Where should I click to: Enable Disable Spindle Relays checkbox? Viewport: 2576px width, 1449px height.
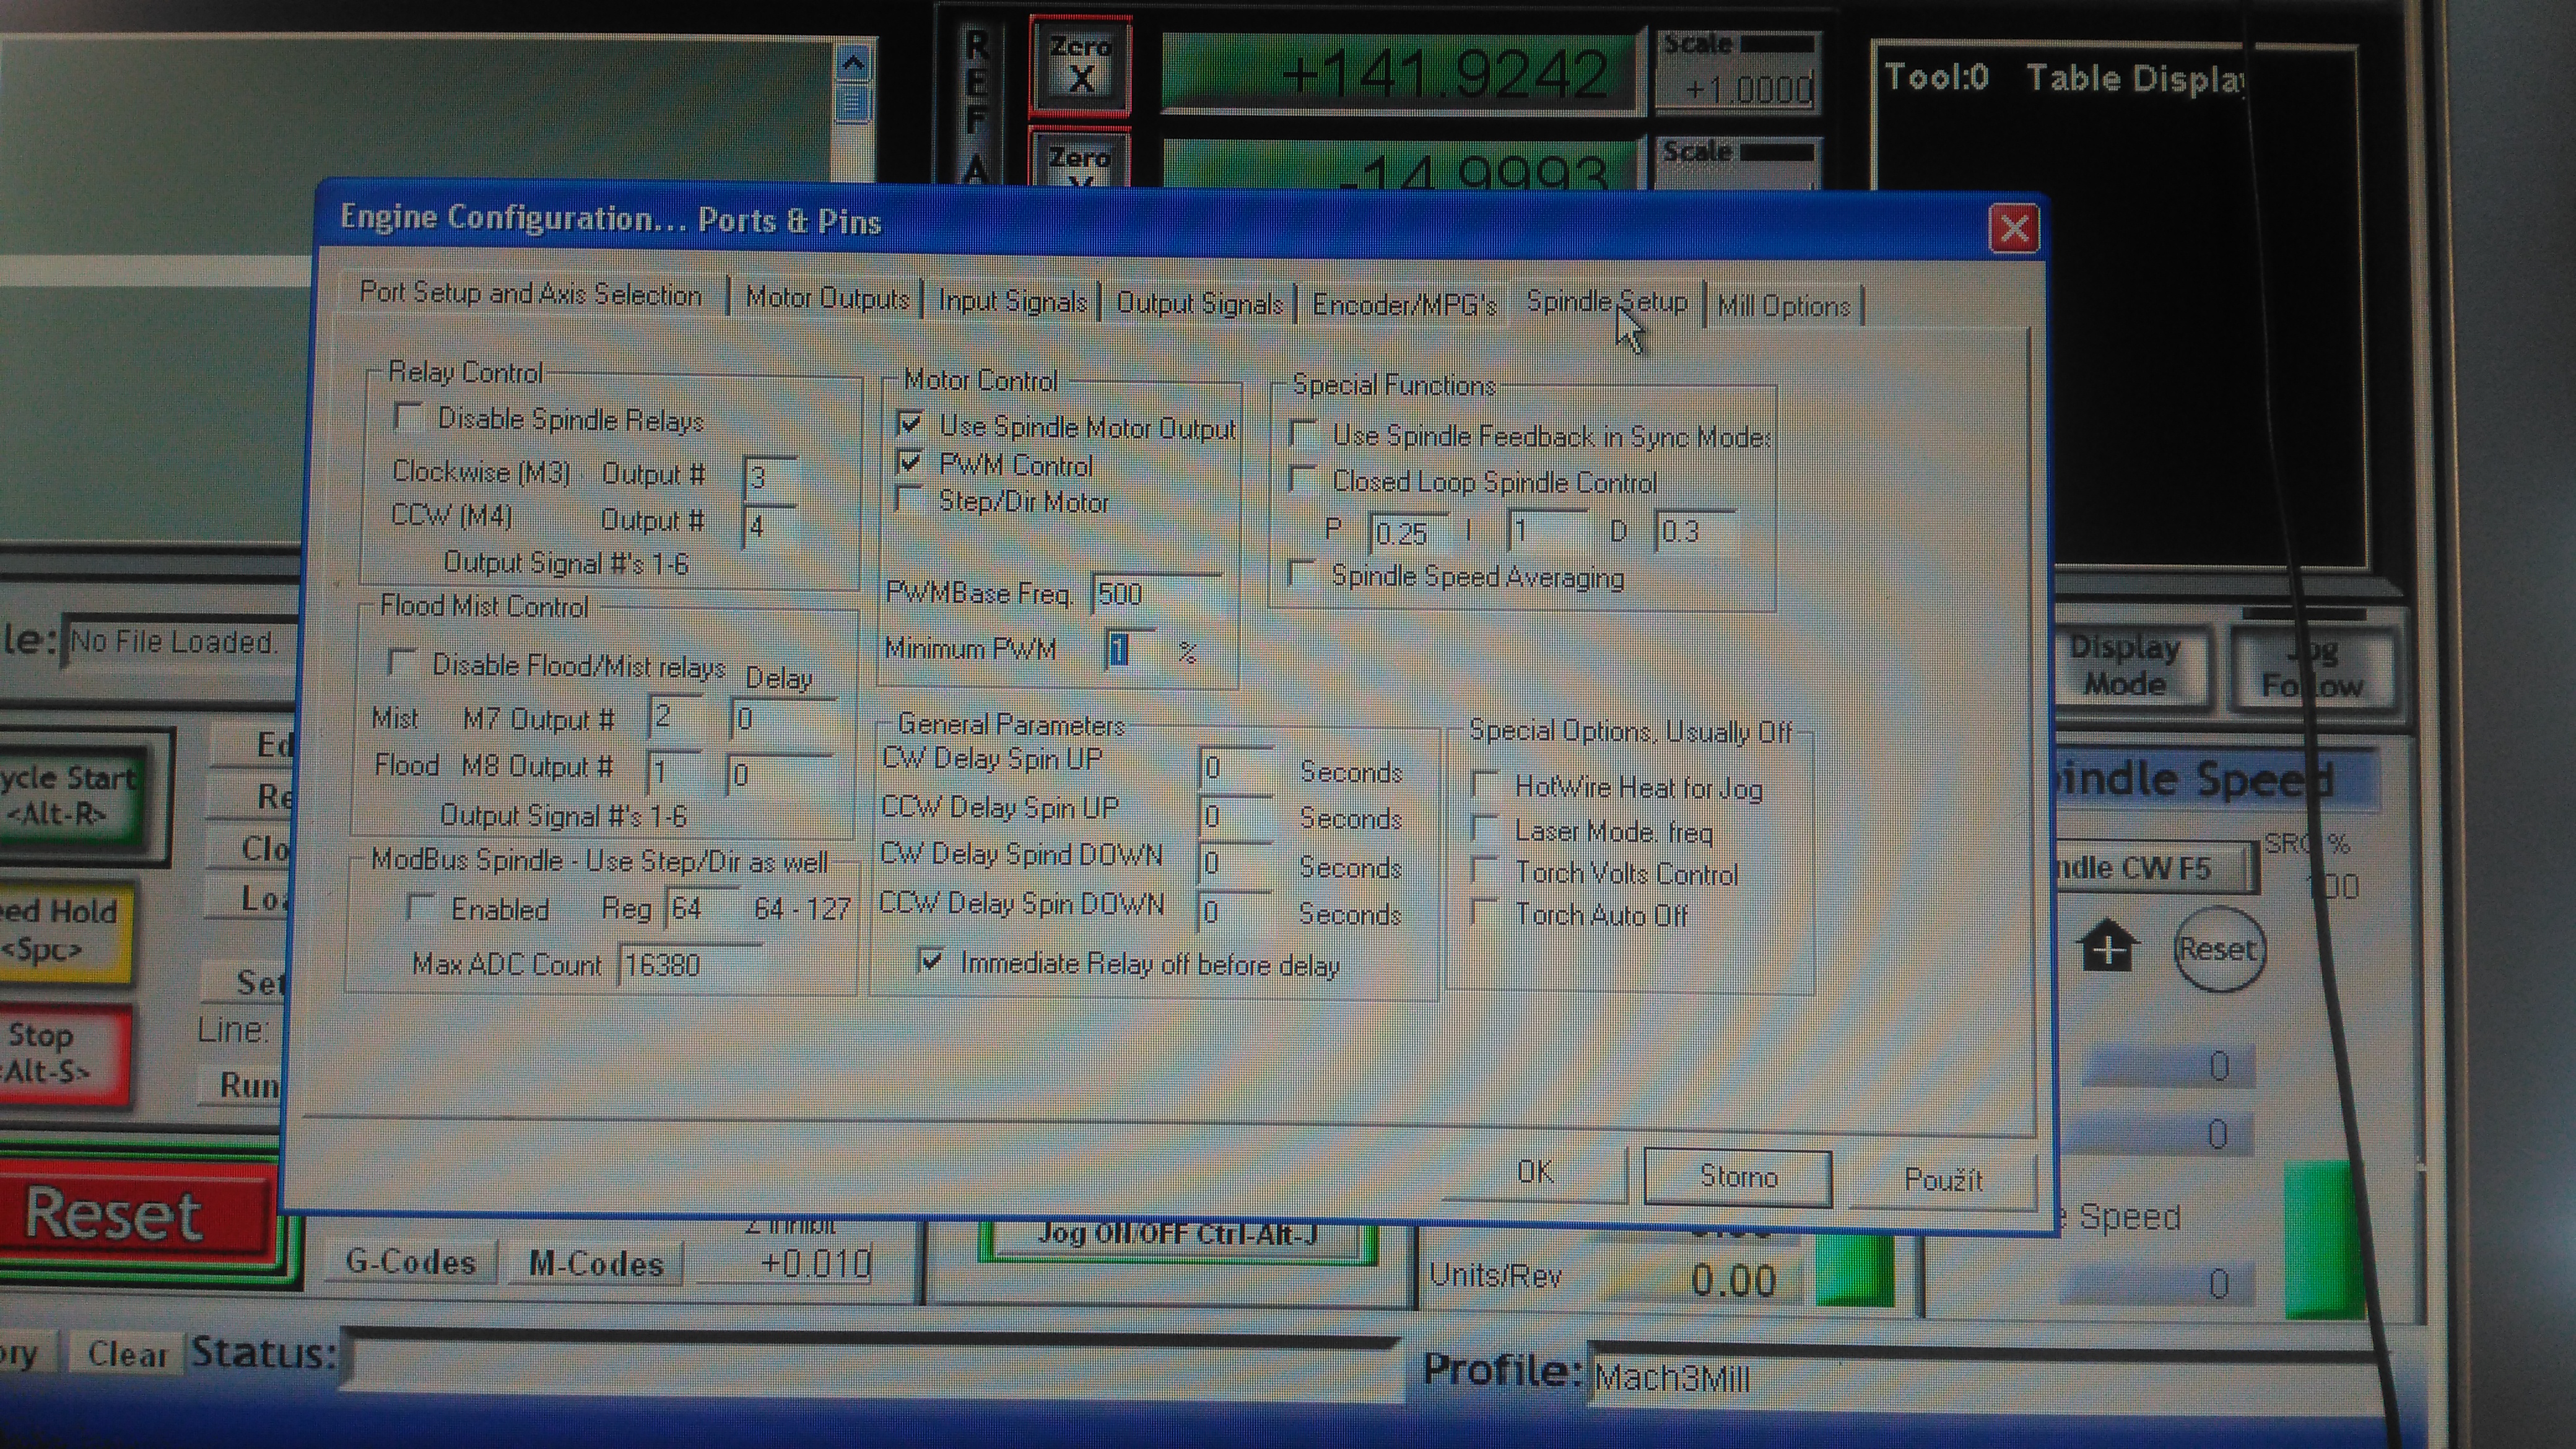click(x=408, y=416)
